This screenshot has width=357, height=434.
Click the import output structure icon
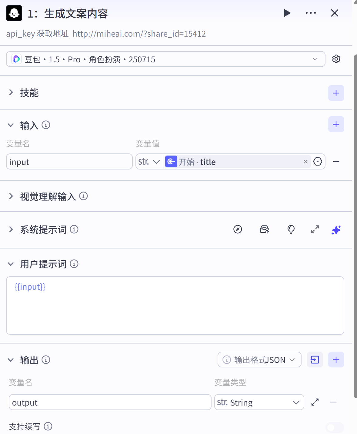pyautogui.click(x=315, y=360)
